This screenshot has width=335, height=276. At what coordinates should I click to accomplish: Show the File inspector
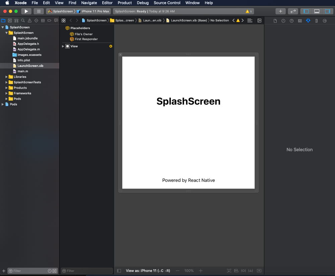[275, 21]
